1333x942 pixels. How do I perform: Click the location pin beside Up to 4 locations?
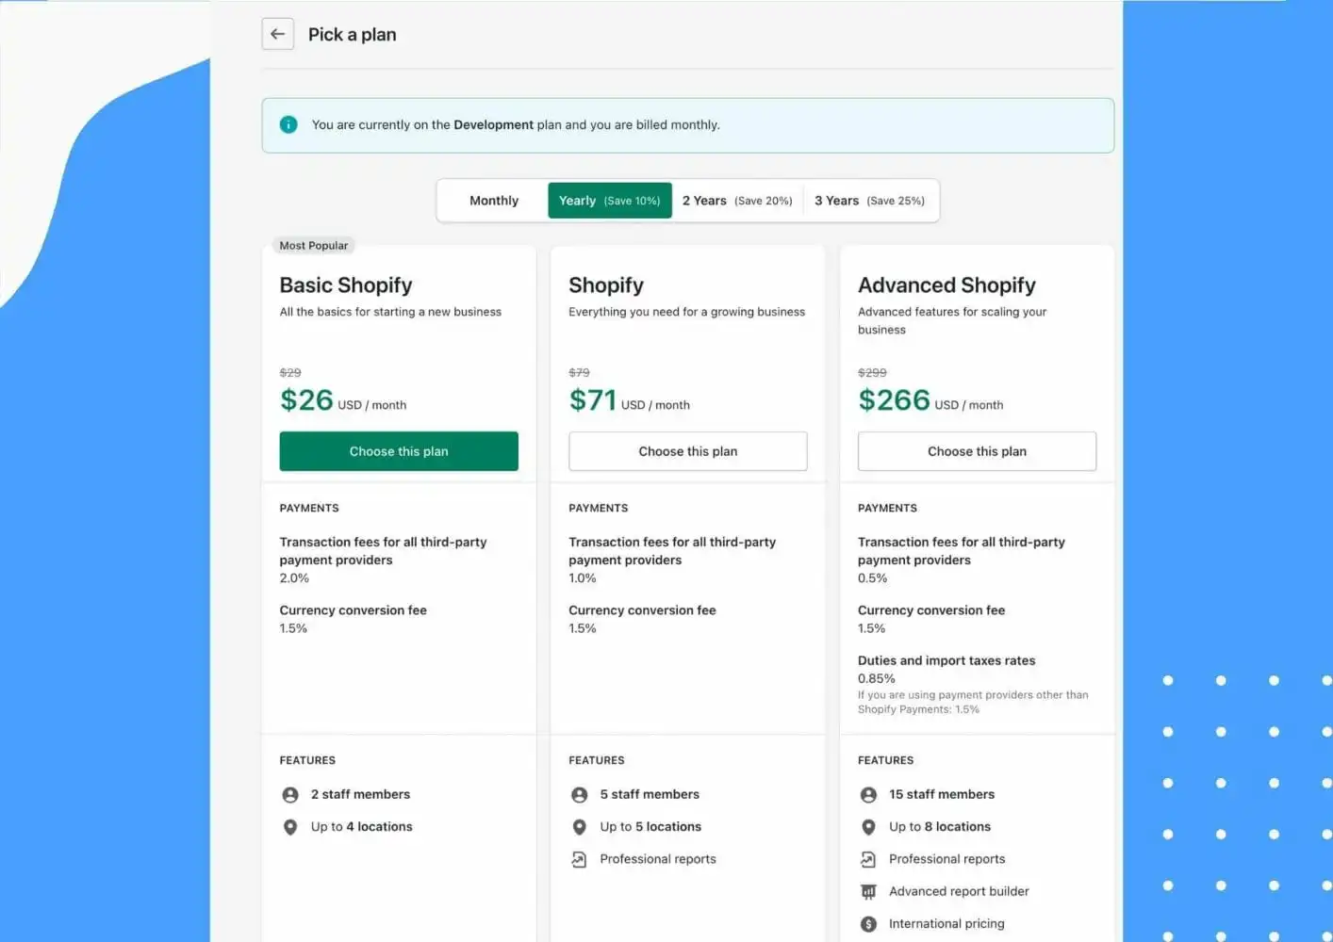pos(290,827)
